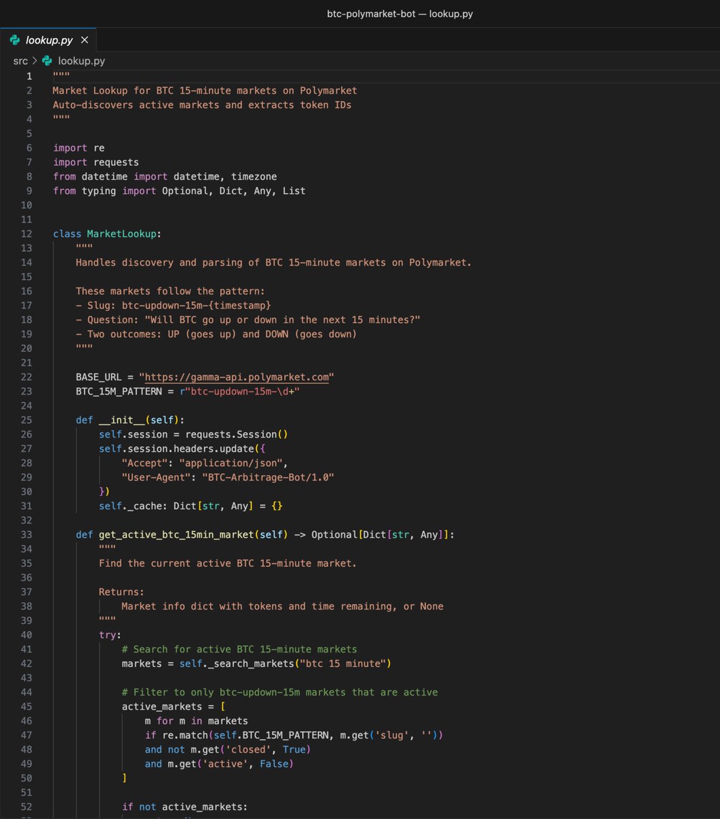Click the breadcrumb chevron after src

(x=34, y=61)
